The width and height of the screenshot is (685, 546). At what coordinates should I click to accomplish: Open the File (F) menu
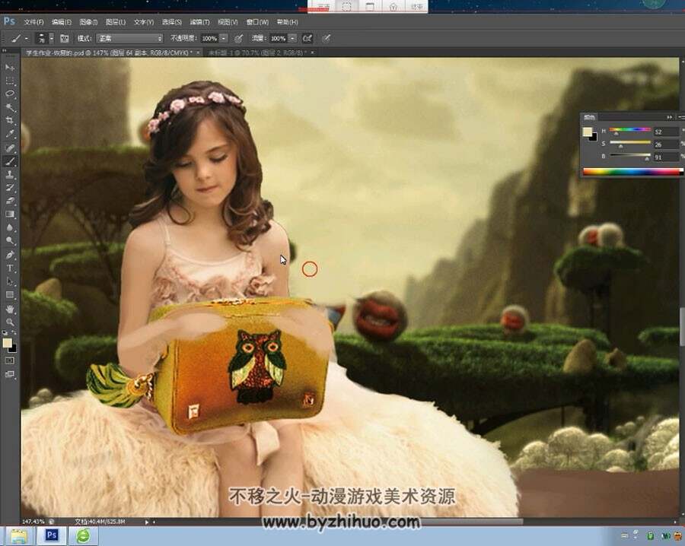pyautogui.click(x=33, y=22)
